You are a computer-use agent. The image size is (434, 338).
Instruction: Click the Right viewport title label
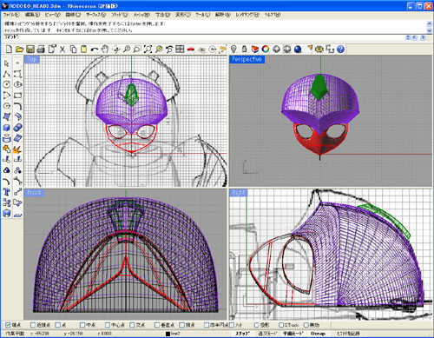[x=239, y=193]
